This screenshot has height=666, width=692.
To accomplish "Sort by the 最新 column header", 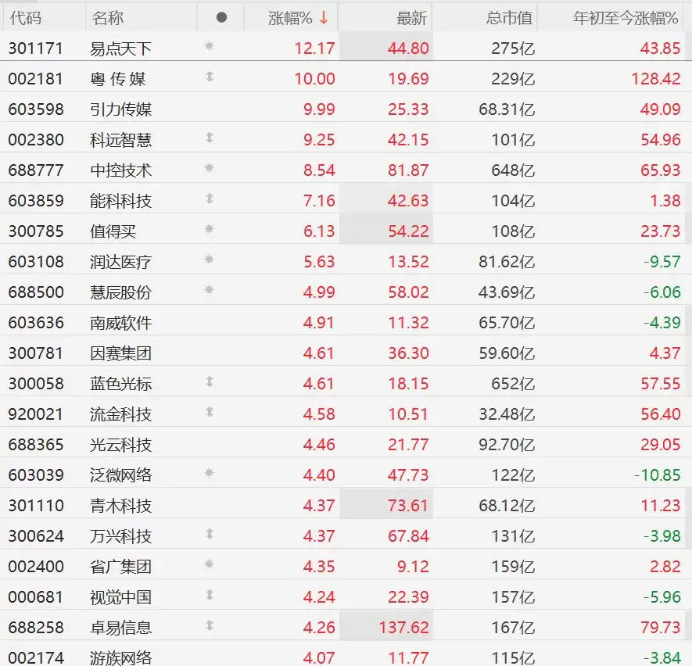I will (411, 18).
